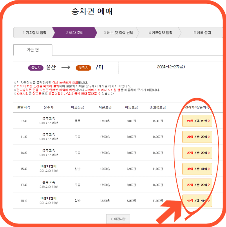Viewport: 226px width, 227px height.
Task: Click 13,800원 adult fare in 15:40 row
Action: 105,169
